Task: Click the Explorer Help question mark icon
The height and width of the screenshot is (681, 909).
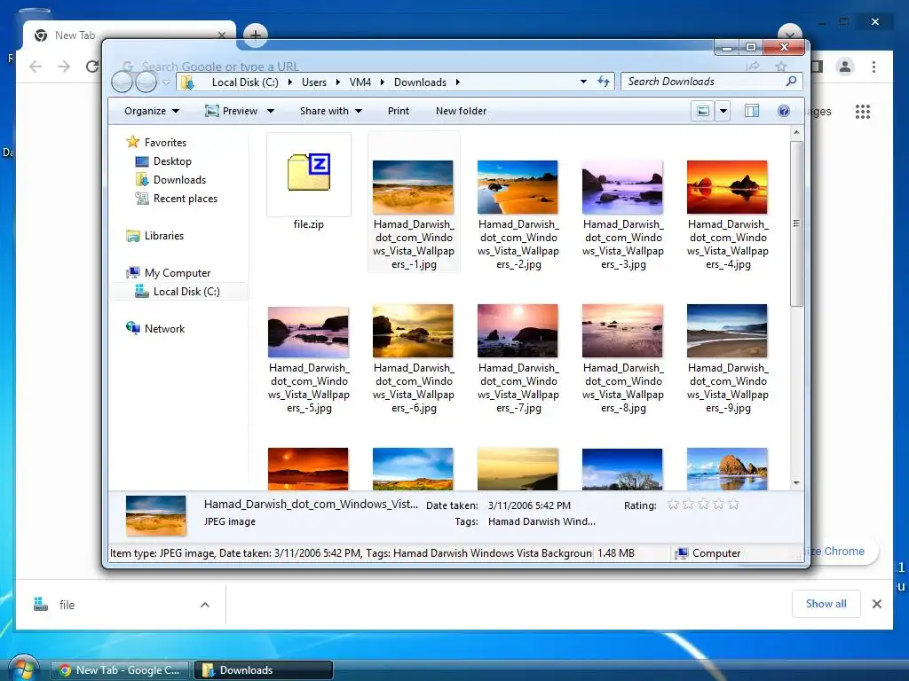Action: click(783, 111)
